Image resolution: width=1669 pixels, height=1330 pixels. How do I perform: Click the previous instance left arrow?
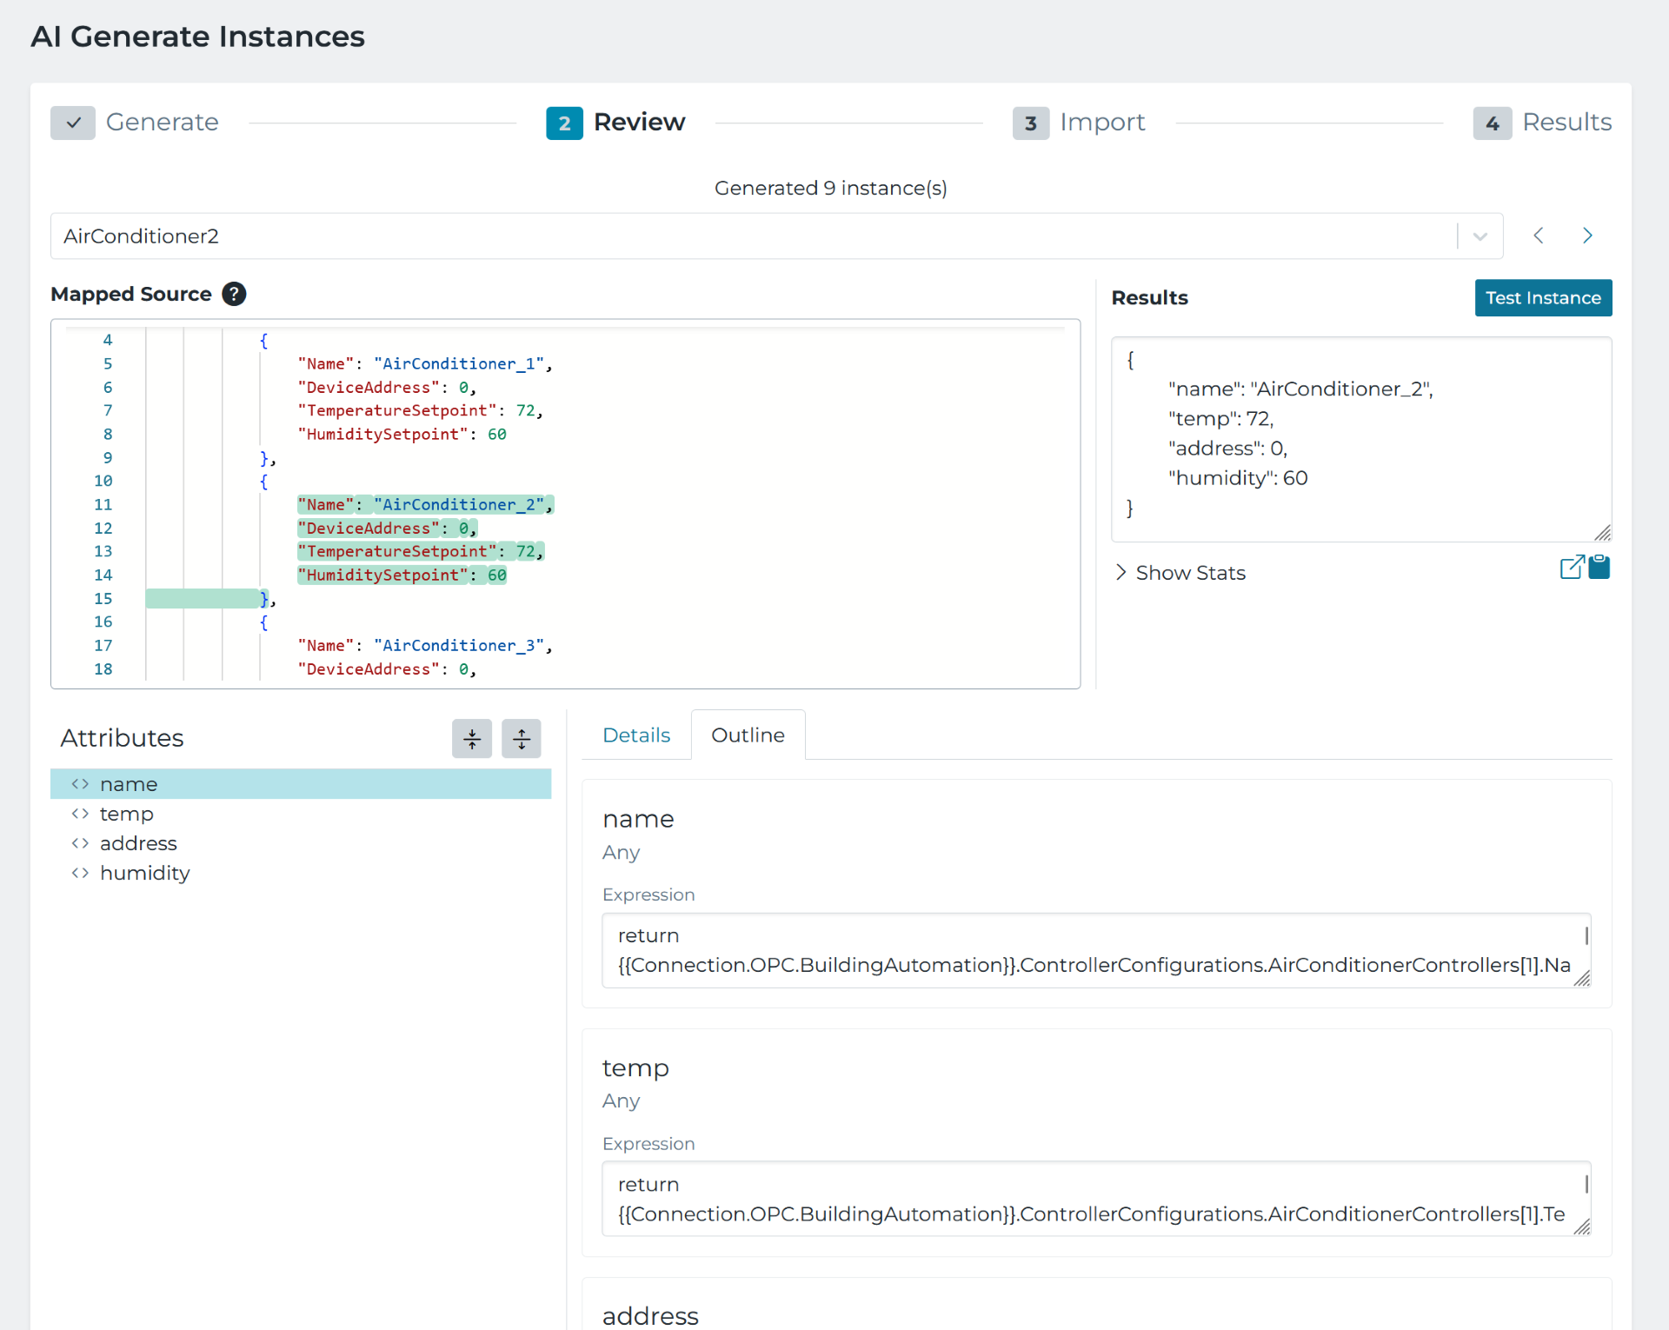[x=1539, y=236]
